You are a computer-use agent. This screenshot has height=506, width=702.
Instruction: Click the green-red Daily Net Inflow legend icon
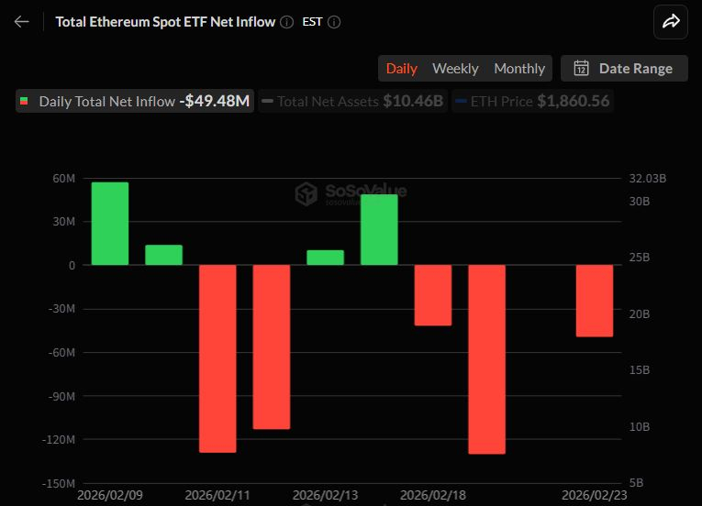coord(24,102)
